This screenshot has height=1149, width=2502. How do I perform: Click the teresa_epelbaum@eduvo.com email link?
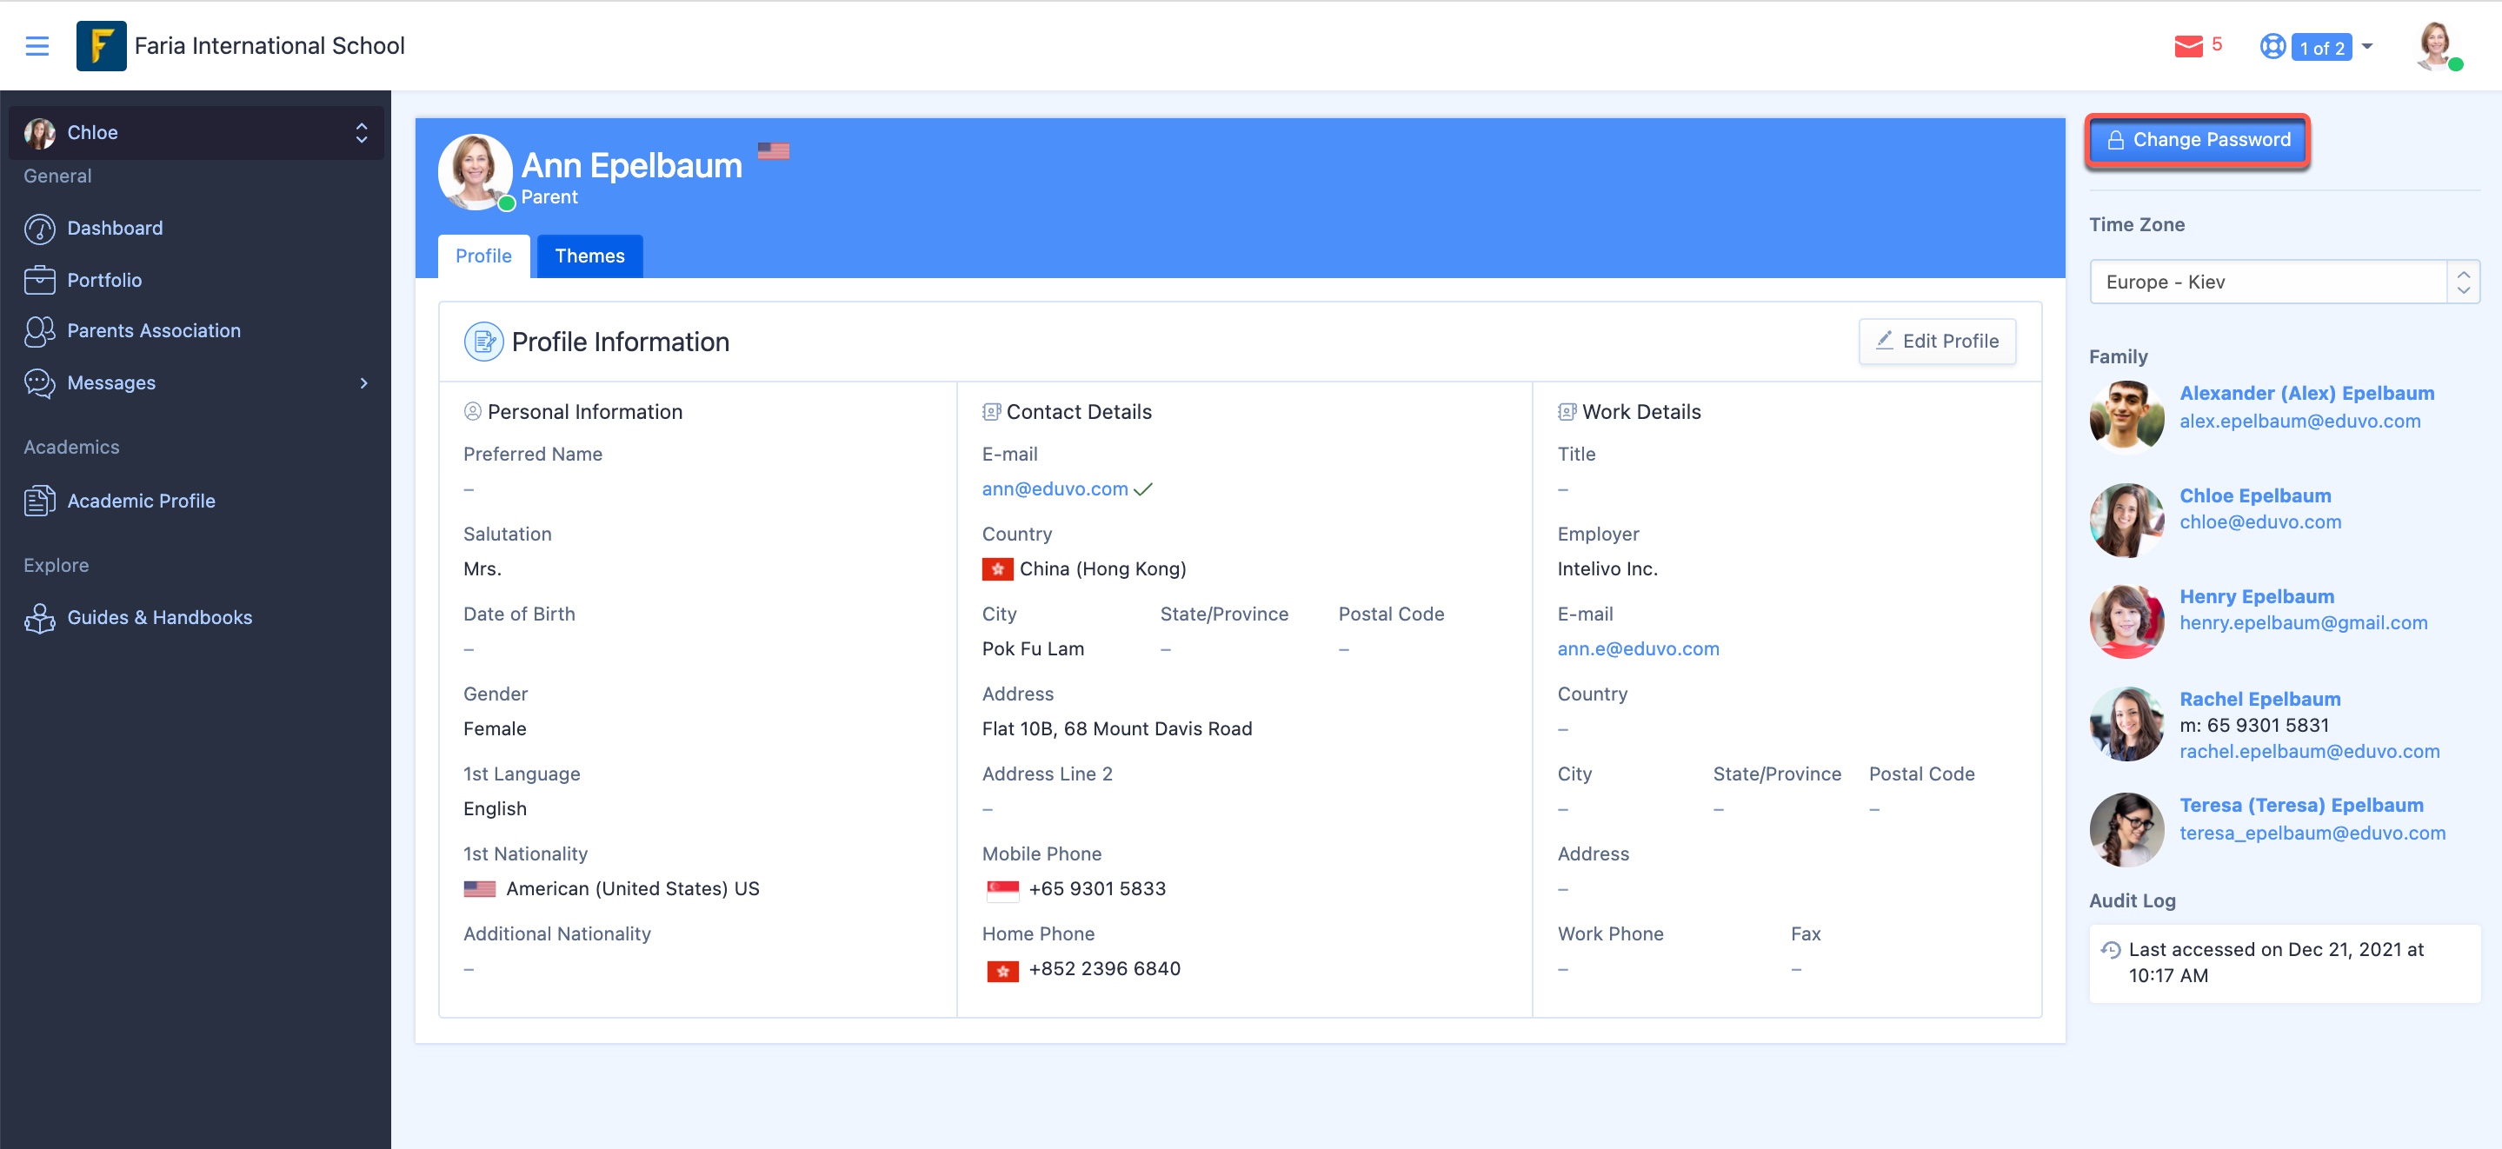coord(2312,834)
